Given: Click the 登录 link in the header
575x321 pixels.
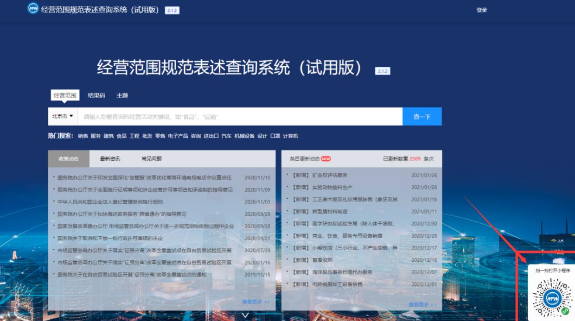Looking at the screenshot, I should tap(482, 10).
